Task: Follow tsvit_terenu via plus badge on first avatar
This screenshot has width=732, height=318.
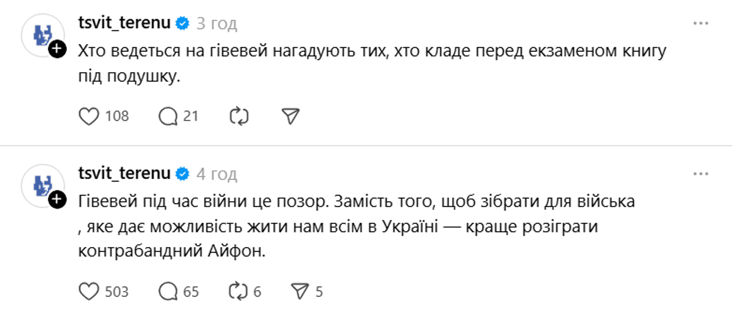Action: click(57, 49)
